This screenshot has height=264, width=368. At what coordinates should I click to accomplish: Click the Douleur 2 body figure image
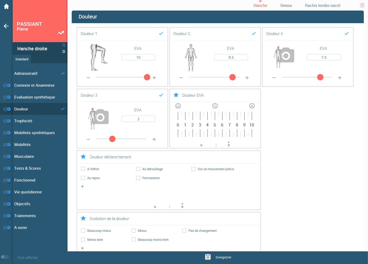pyautogui.click(x=191, y=57)
